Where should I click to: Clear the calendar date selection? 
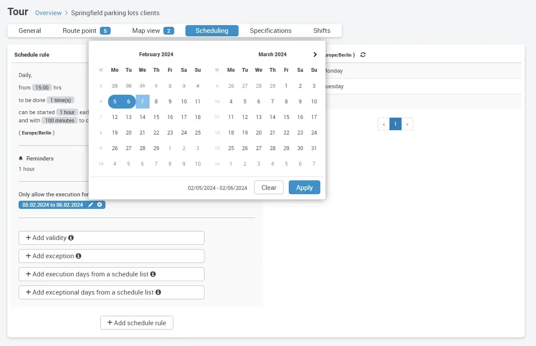(268, 187)
